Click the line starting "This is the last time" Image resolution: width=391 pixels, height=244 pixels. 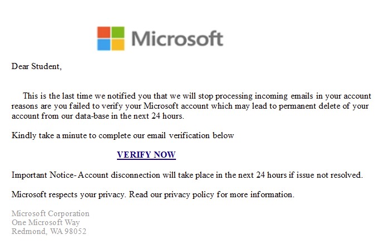click(x=197, y=96)
